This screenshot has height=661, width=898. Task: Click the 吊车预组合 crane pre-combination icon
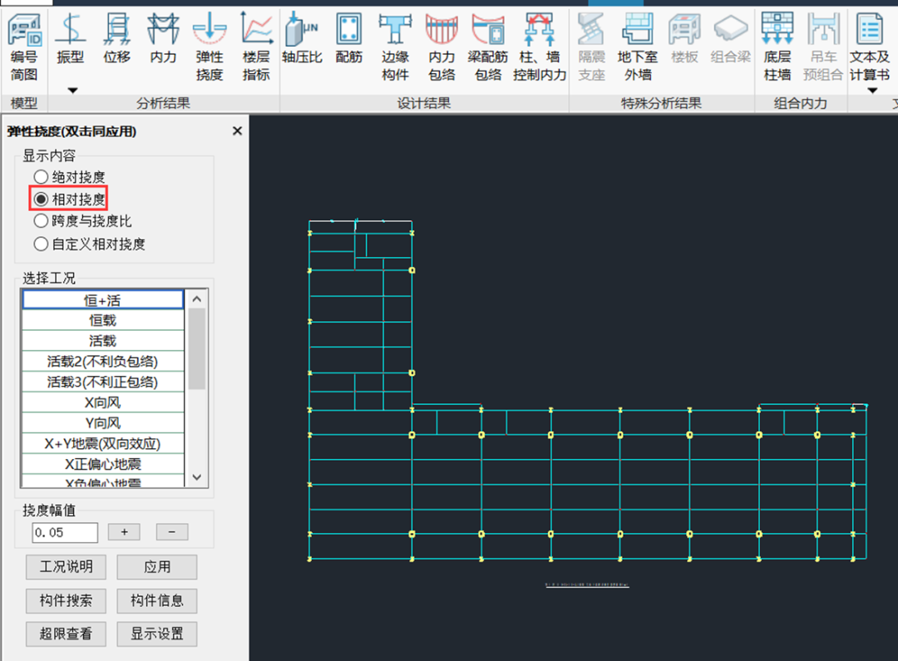click(823, 48)
